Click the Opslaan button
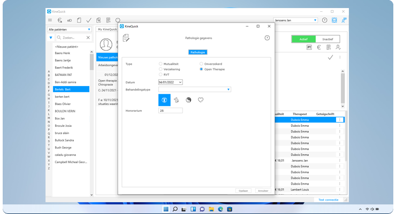Screen dimensions: 396x214 point(243,191)
